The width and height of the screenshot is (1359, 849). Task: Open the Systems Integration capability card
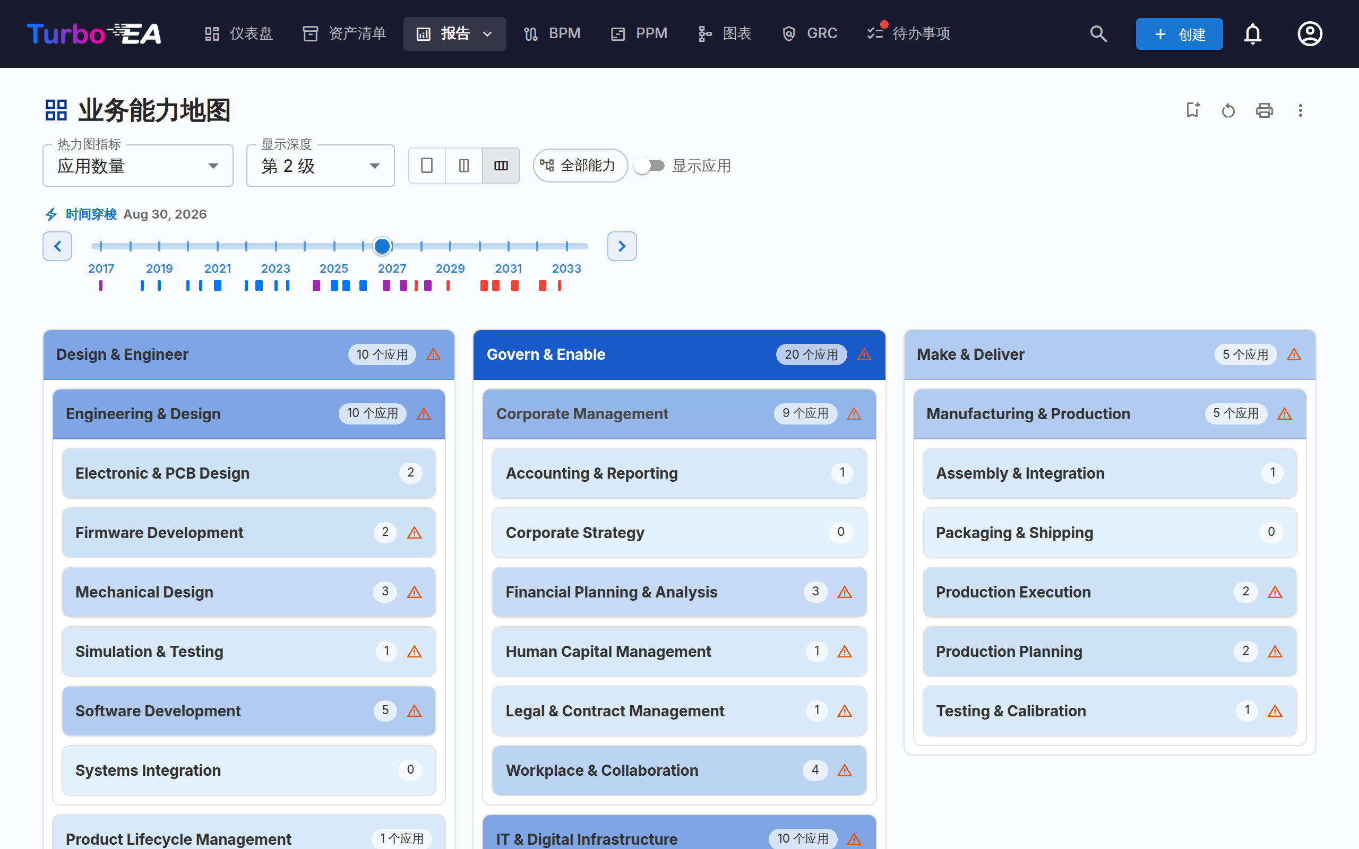coord(249,770)
